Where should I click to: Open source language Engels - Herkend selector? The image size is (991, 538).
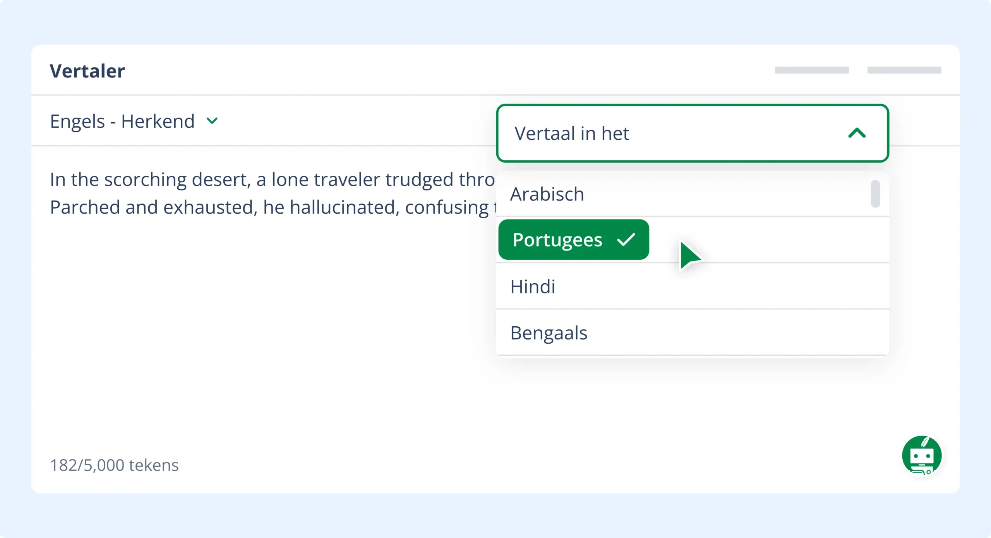[x=122, y=121]
